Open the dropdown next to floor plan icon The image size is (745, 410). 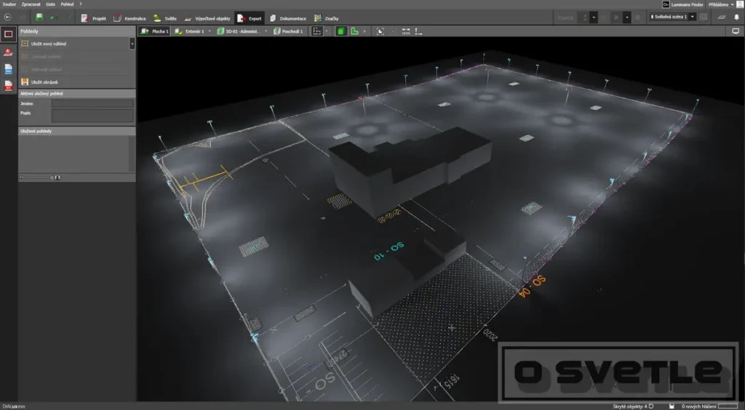[327, 31]
